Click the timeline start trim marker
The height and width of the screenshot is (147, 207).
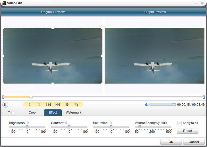click(3, 97)
